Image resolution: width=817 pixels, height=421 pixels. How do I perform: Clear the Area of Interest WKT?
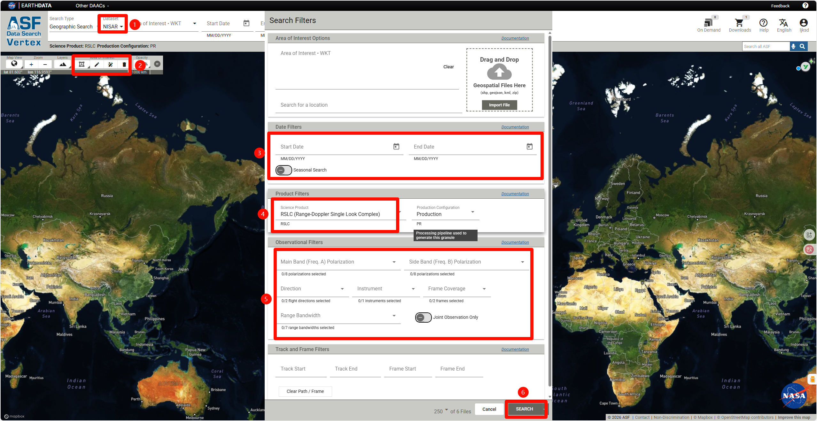(448, 67)
